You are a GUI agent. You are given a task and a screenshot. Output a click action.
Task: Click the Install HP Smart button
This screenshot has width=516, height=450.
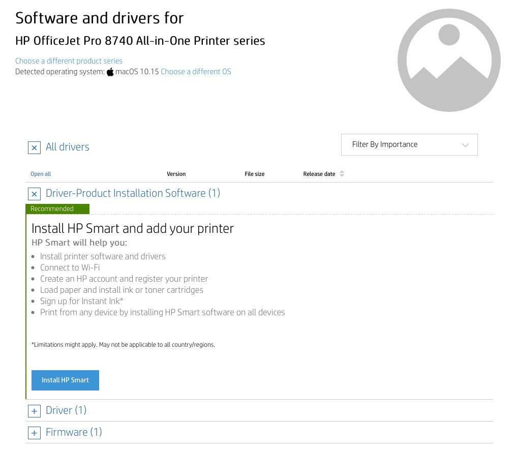[x=65, y=380]
